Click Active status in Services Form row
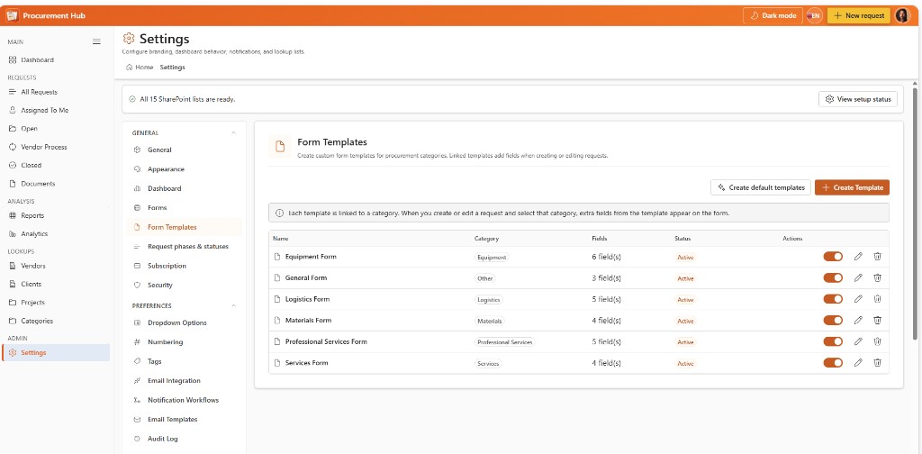Viewport: 922px width, 454px height. pos(685,363)
